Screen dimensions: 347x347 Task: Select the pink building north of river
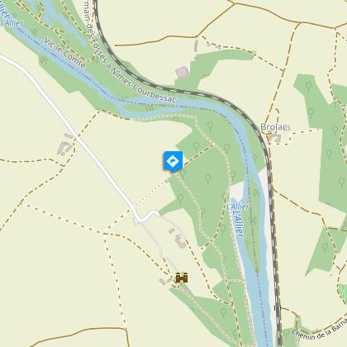[182, 72]
